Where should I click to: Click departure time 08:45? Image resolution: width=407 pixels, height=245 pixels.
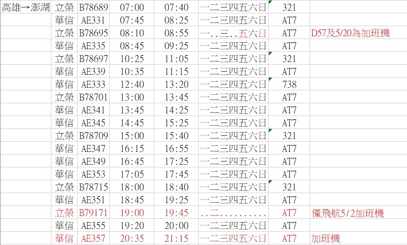tap(132, 46)
